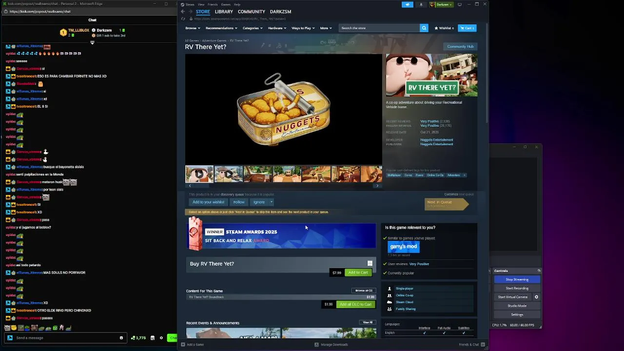Image resolution: width=624 pixels, height=351 pixels.
Task: Open the Cart button
Action: 467,28
